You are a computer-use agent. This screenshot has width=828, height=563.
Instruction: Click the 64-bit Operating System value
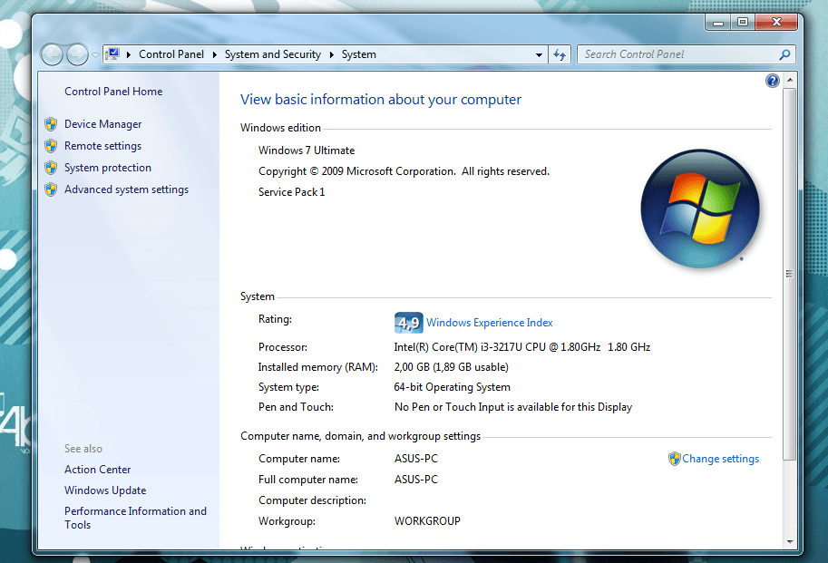tap(452, 387)
